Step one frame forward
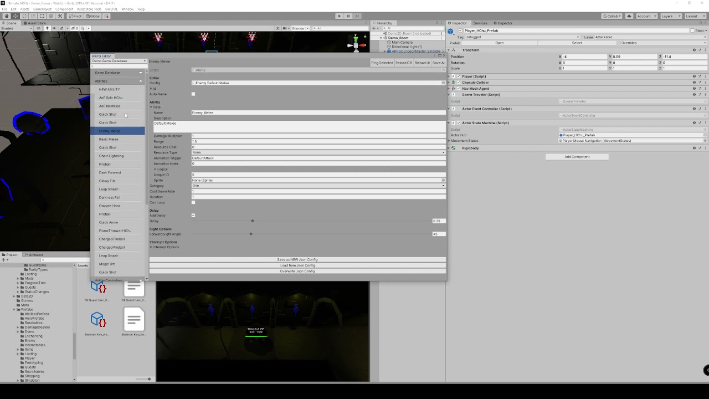This screenshot has width=709, height=399. point(357,16)
